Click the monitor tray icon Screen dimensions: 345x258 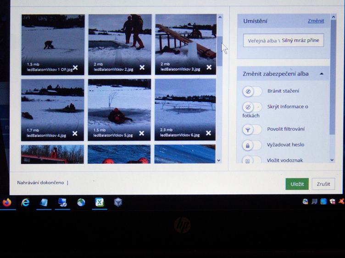pos(314,201)
